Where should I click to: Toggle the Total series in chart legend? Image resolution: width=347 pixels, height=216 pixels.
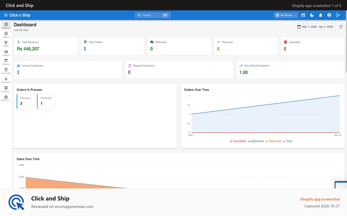click(x=287, y=141)
